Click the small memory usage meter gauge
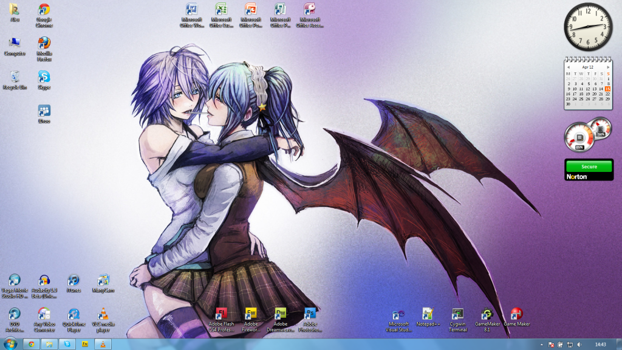This screenshot has width=622, height=350. pos(600,128)
